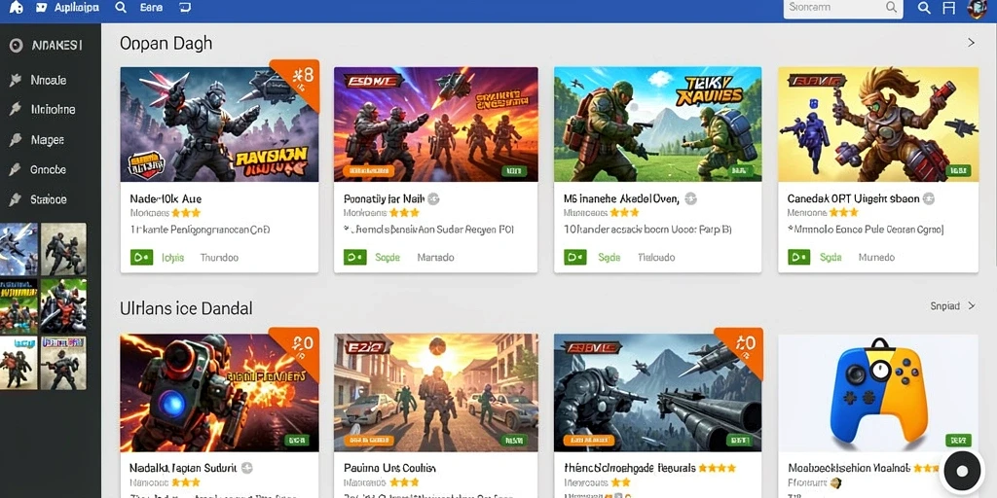Click the green icon on the Nader card
The height and width of the screenshot is (498, 997).
click(x=142, y=257)
